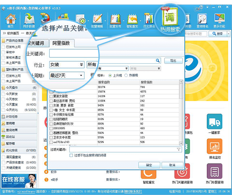This screenshot has height=195, width=232.
Task: Switch to the 搜索关键词 tab
Action: (38, 43)
